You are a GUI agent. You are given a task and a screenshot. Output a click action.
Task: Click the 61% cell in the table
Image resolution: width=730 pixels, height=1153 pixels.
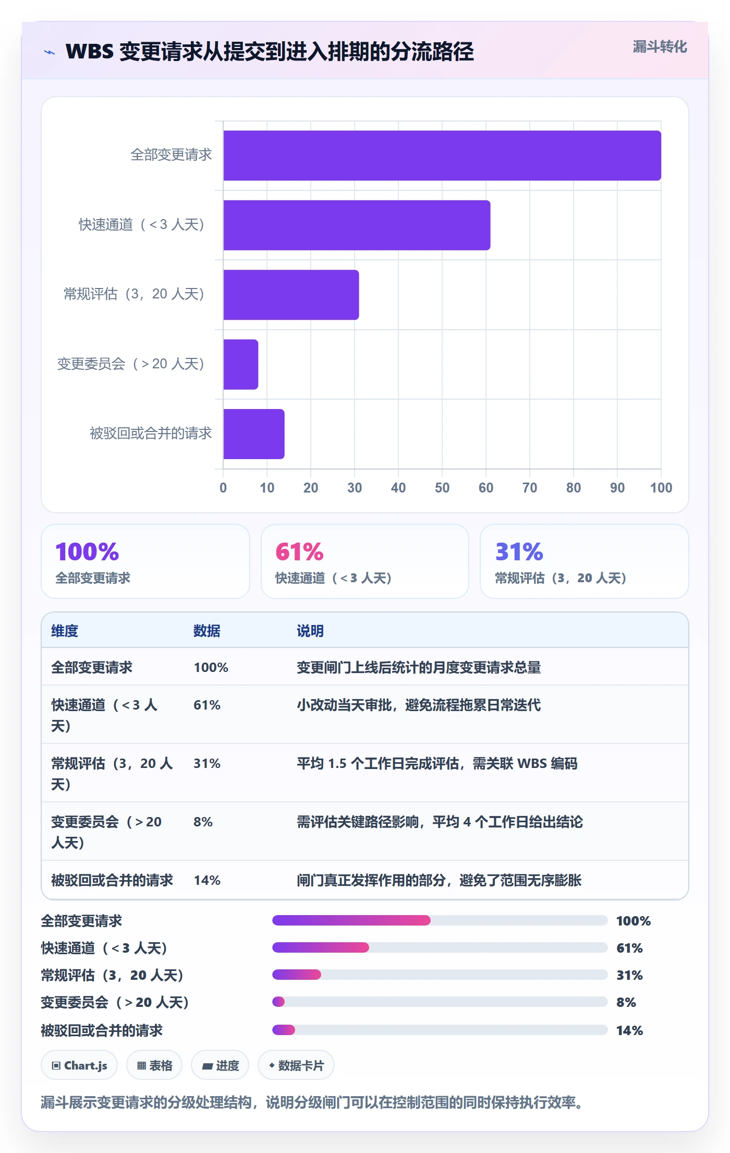click(x=207, y=705)
